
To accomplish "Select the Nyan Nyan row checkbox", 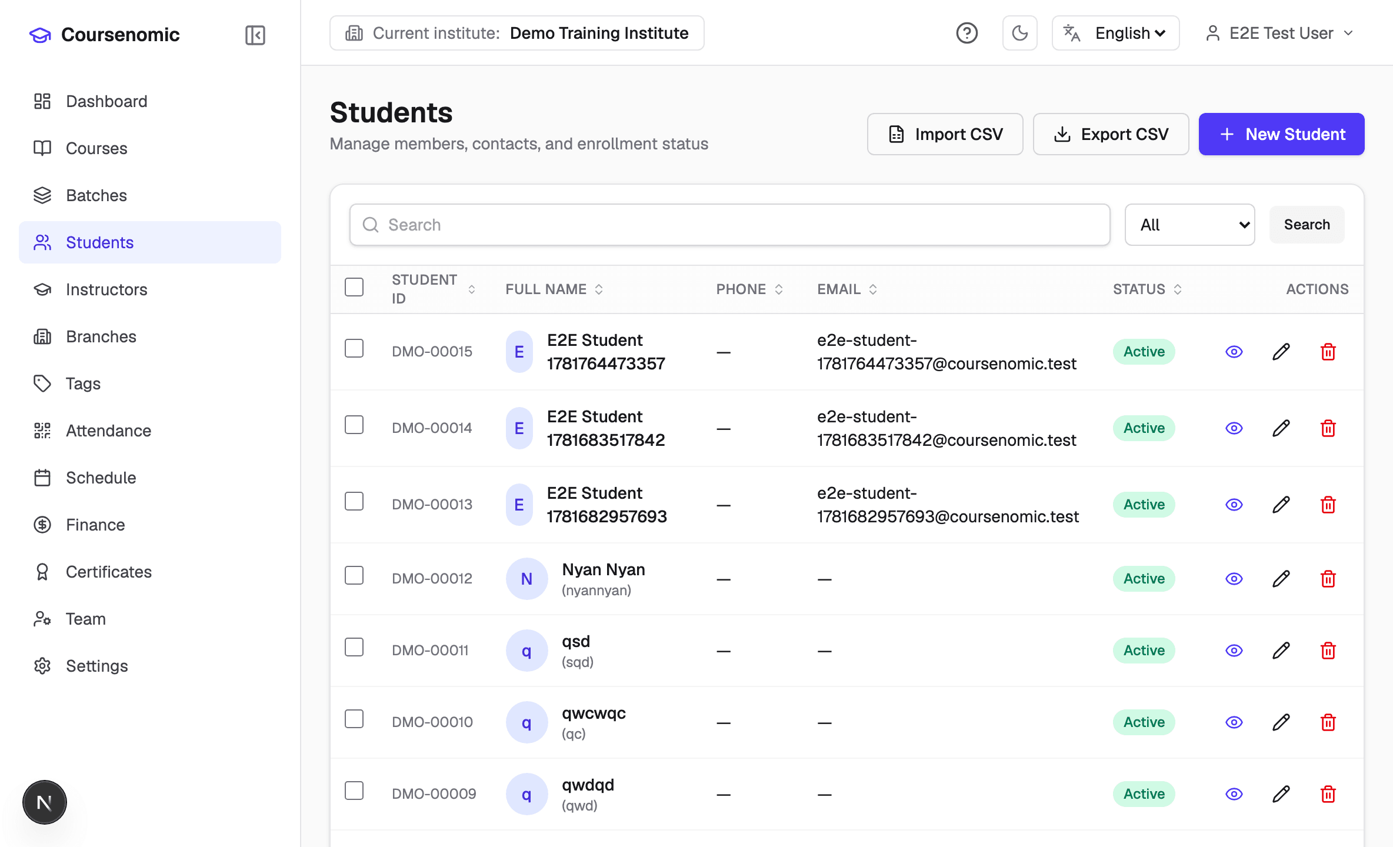I will [x=354, y=575].
